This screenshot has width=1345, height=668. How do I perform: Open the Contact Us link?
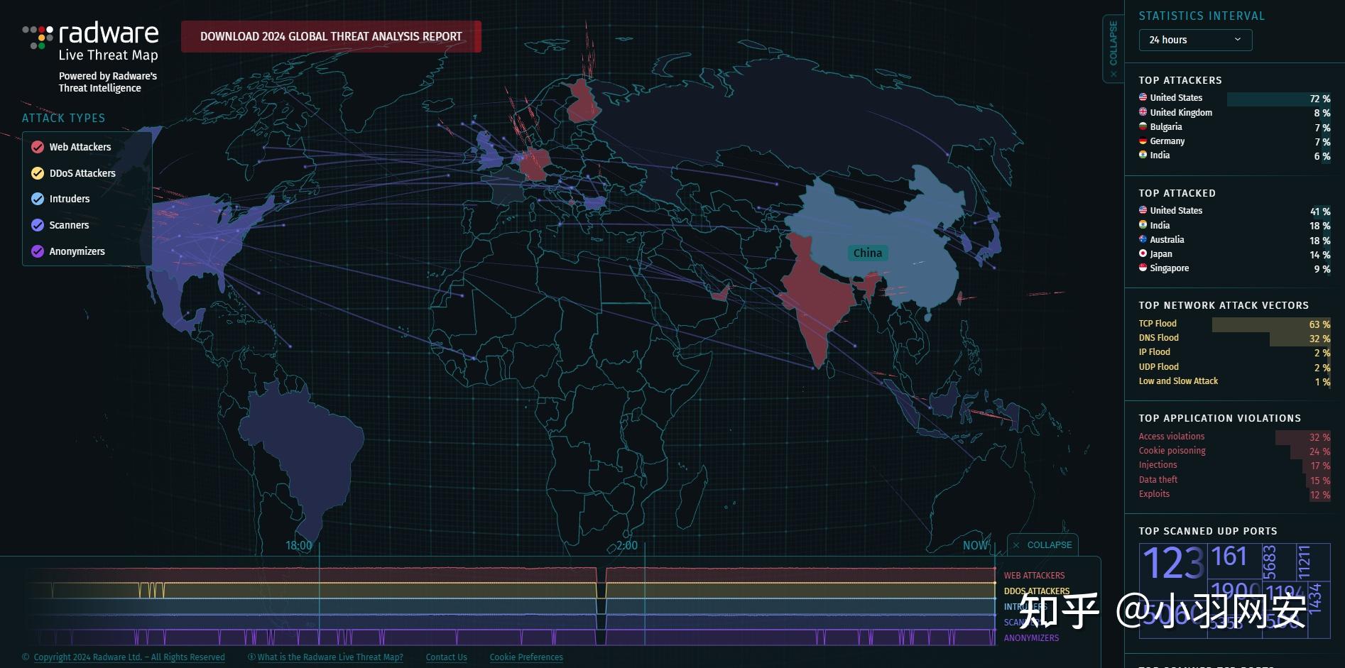(447, 657)
